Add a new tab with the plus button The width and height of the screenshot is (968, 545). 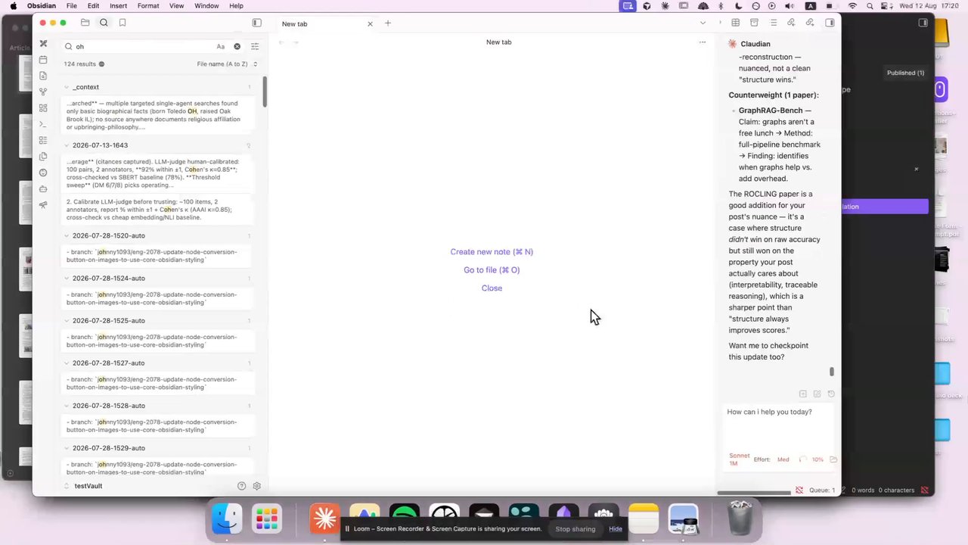(x=388, y=23)
